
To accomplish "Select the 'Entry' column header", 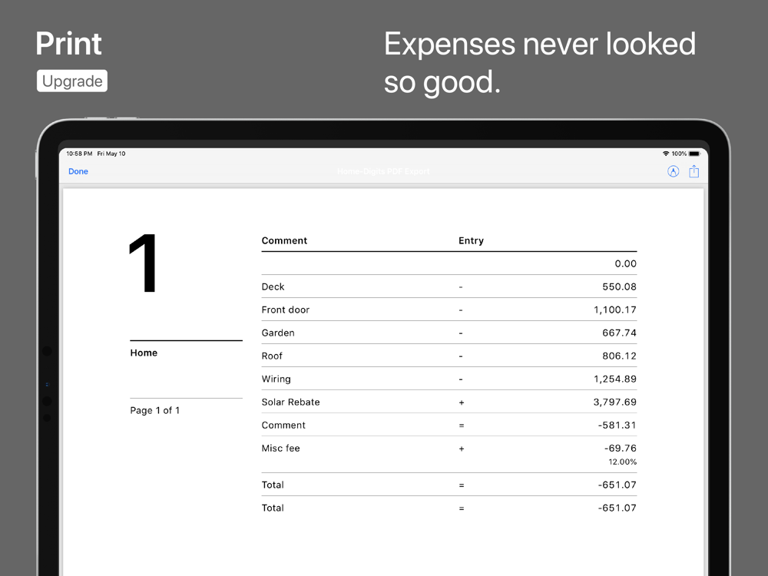I will pyautogui.click(x=472, y=240).
